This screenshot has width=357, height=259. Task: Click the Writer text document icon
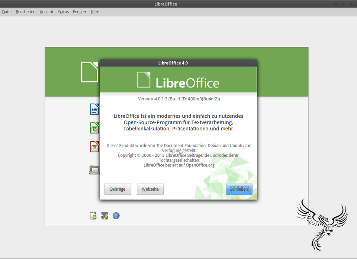click(94, 109)
